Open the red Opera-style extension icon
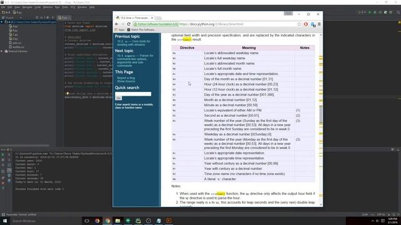The image size is (401, 225). click(x=306, y=24)
